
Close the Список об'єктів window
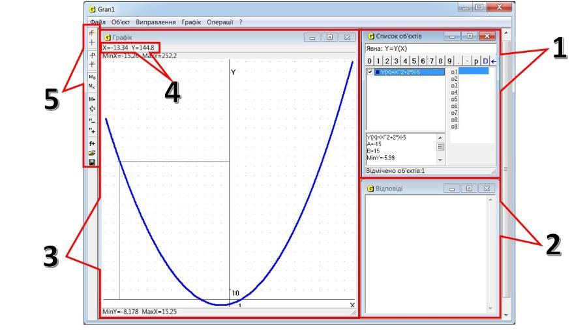487,37
